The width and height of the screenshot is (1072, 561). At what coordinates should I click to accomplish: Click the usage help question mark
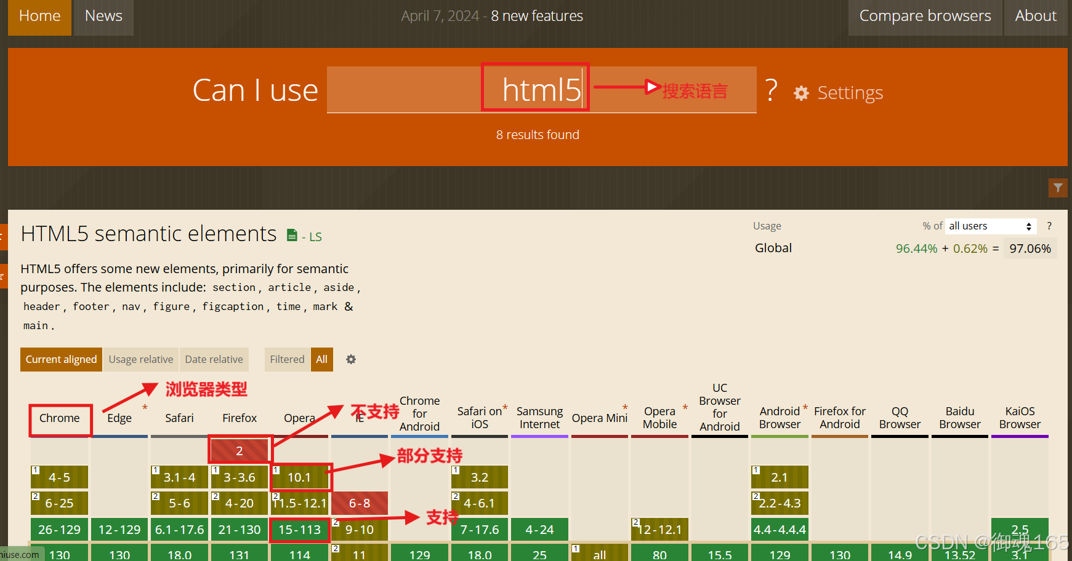click(1049, 226)
